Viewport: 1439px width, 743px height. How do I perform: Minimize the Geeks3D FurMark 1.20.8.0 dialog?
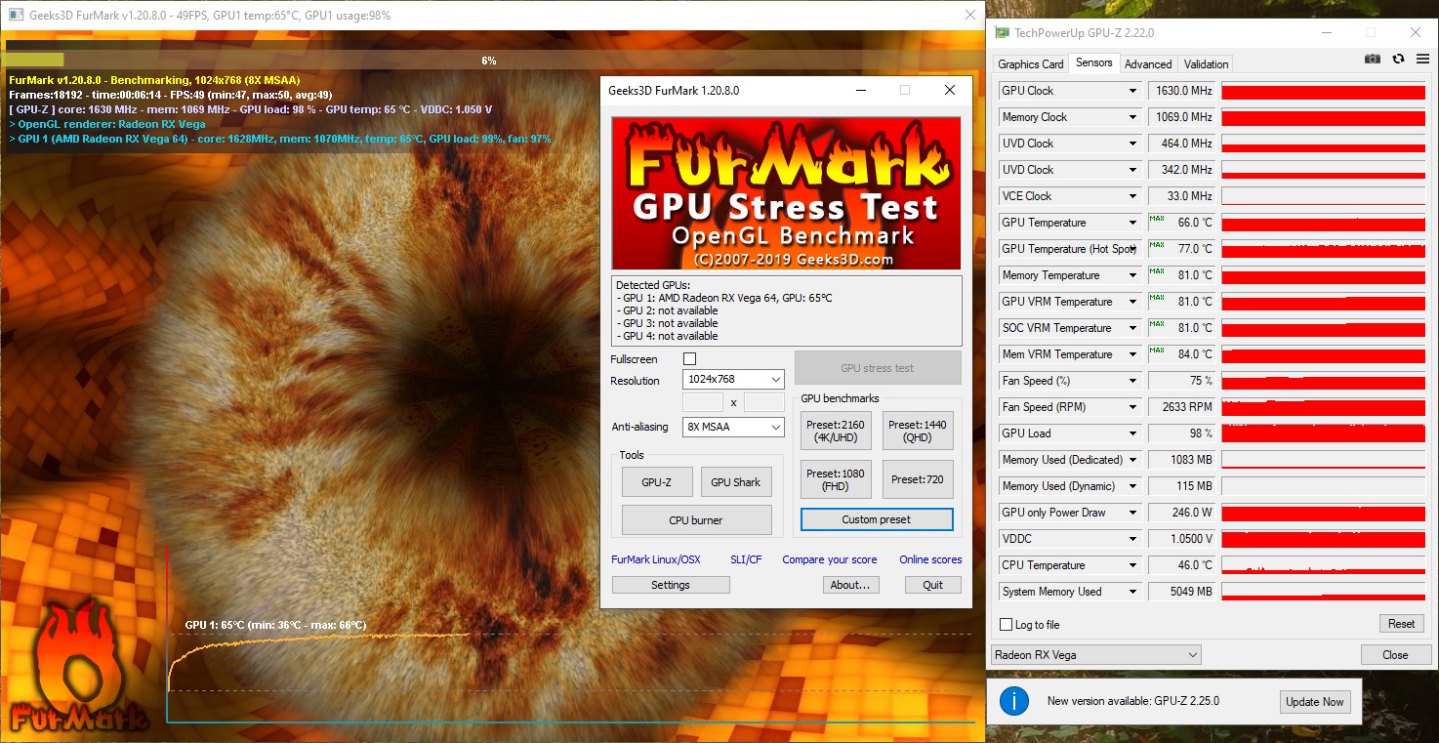[x=860, y=90]
